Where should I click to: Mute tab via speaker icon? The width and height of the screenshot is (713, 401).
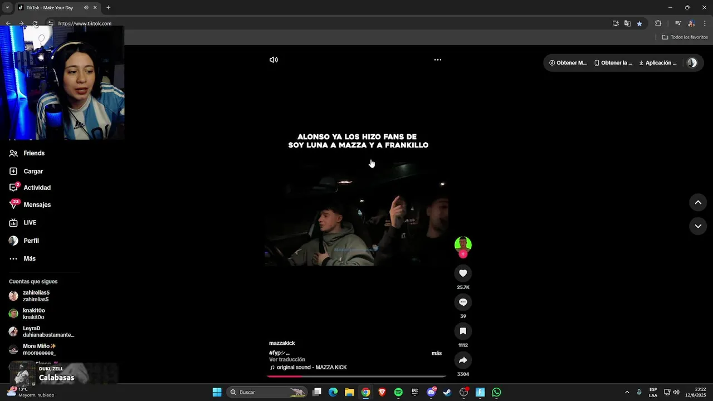[86, 8]
